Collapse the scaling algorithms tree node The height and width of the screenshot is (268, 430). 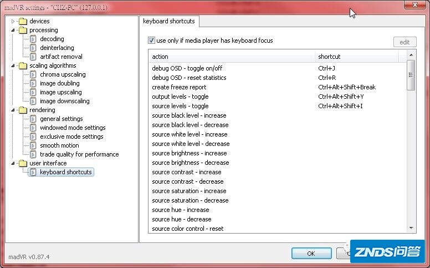(13, 65)
